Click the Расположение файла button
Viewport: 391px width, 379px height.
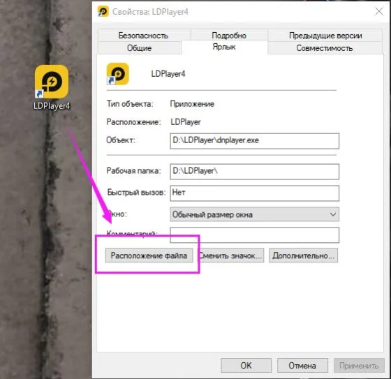click(x=149, y=255)
